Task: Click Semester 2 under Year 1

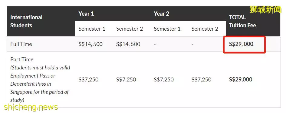Action: click(x=129, y=29)
